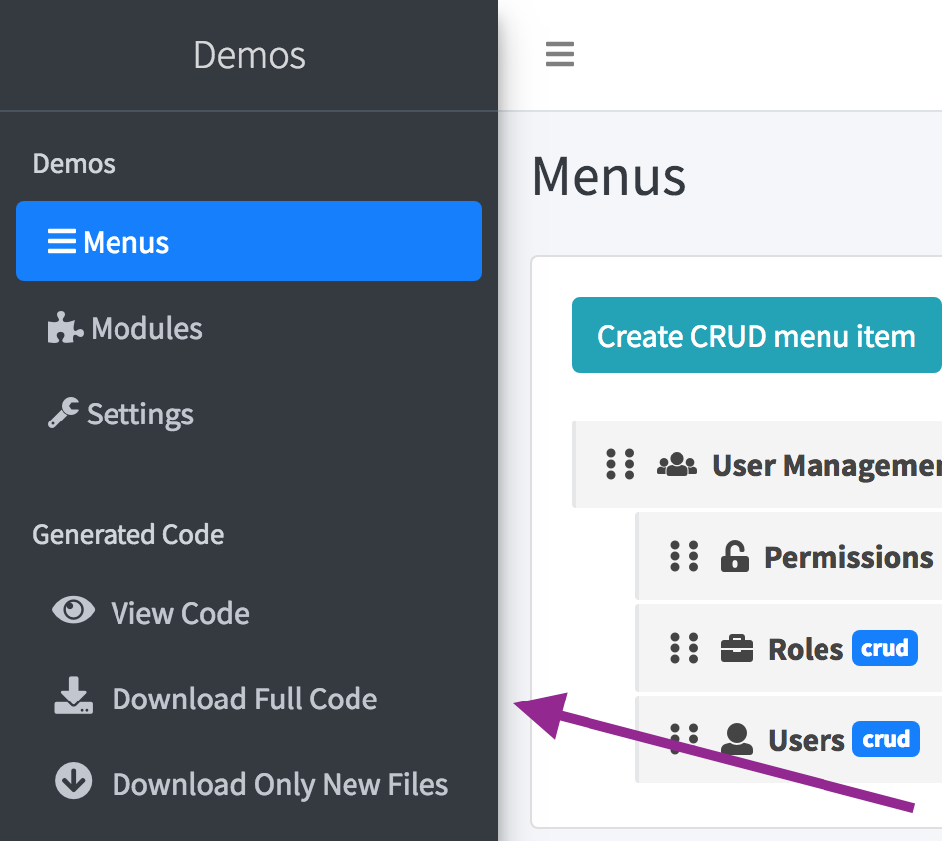Open the View Code link

pos(180,613)
